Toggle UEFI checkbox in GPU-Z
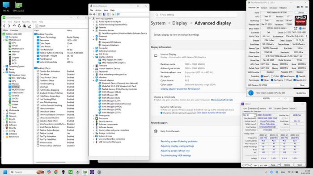 click(300, 29)
